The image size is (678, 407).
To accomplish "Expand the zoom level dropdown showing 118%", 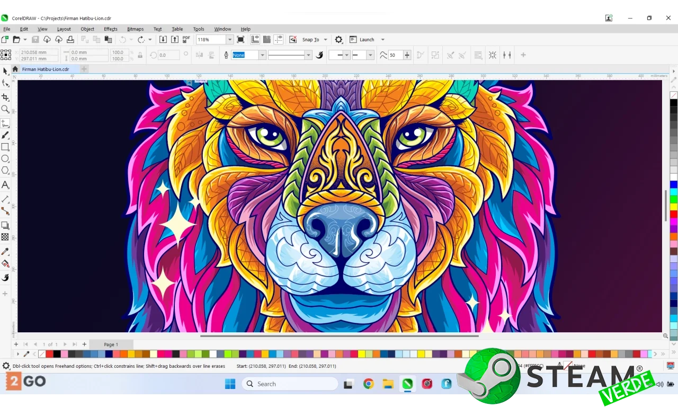I will coord(230,40).
